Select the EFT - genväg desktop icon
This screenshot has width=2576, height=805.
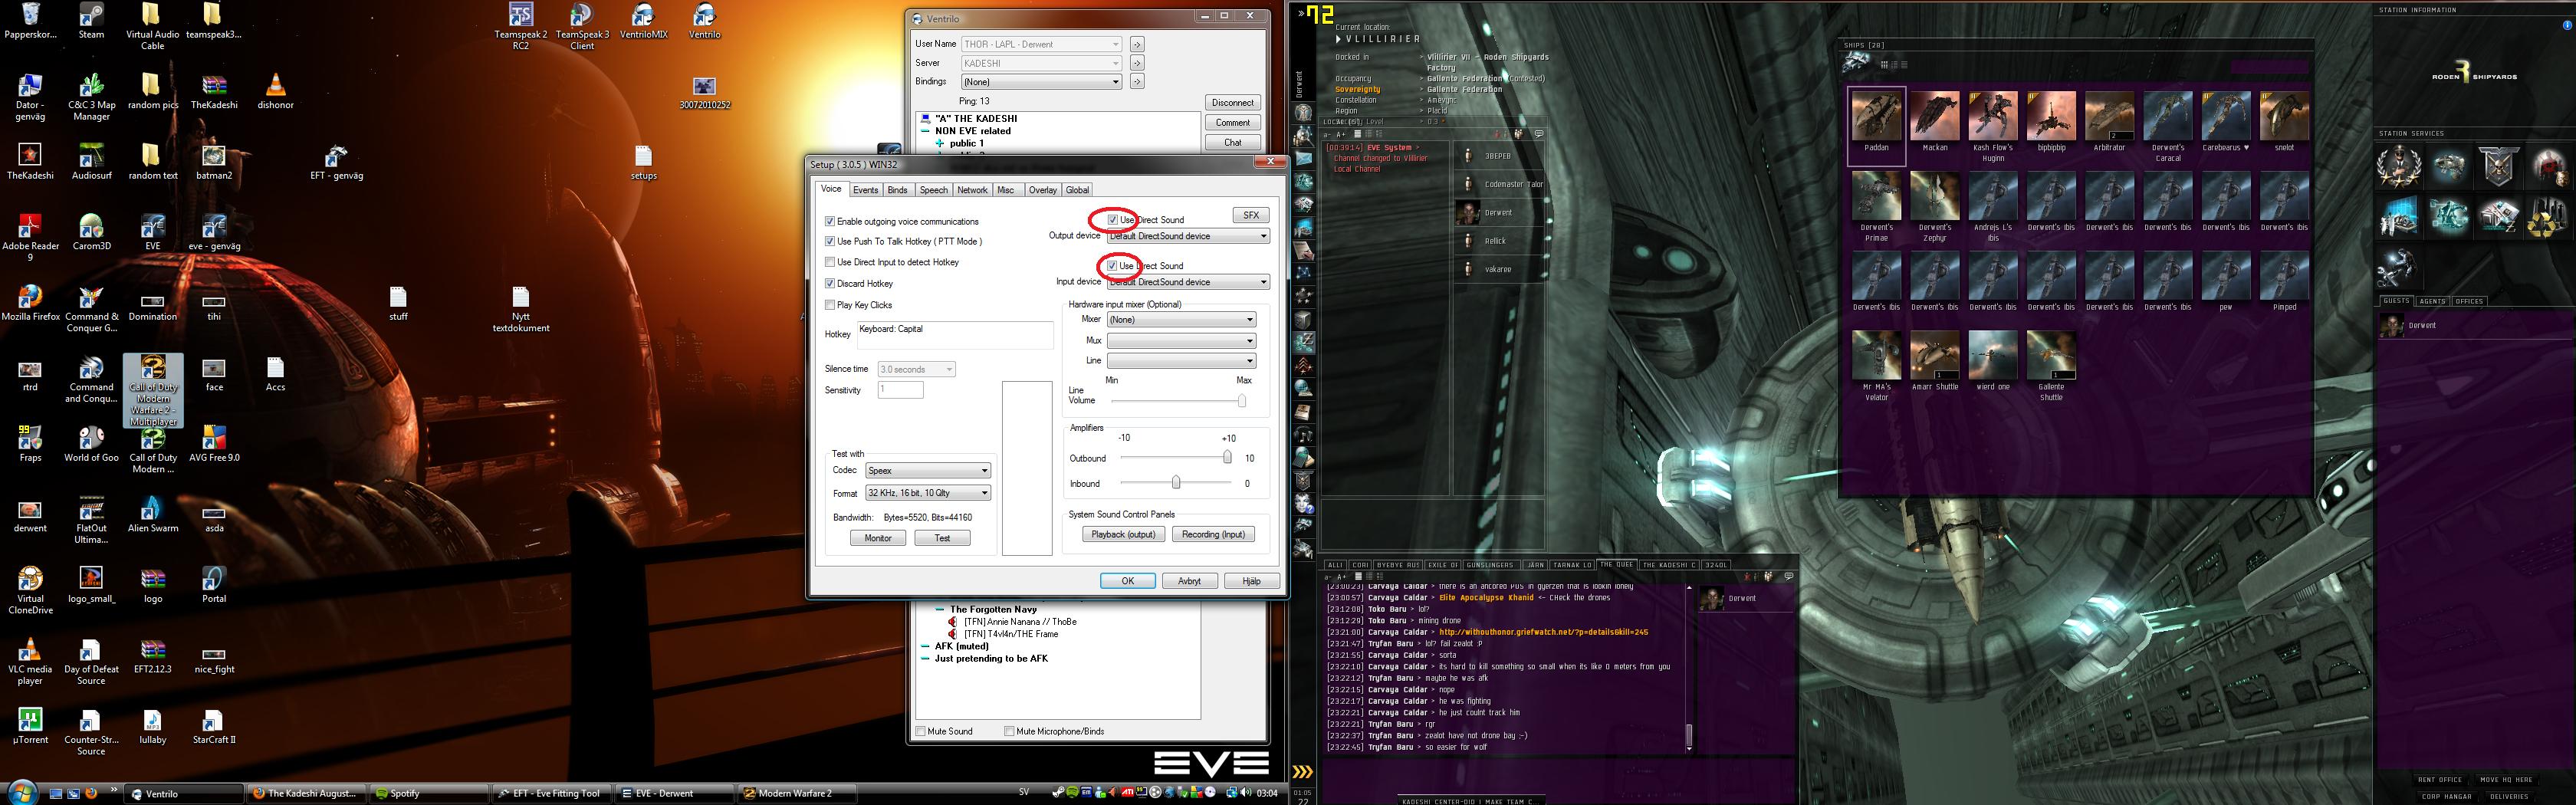(x=336, y=162)
